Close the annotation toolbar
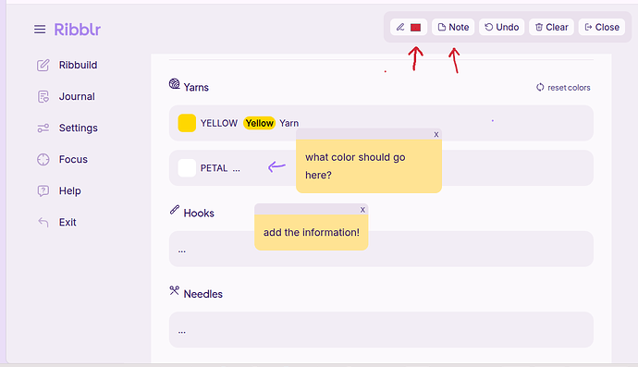 (602, 27)
